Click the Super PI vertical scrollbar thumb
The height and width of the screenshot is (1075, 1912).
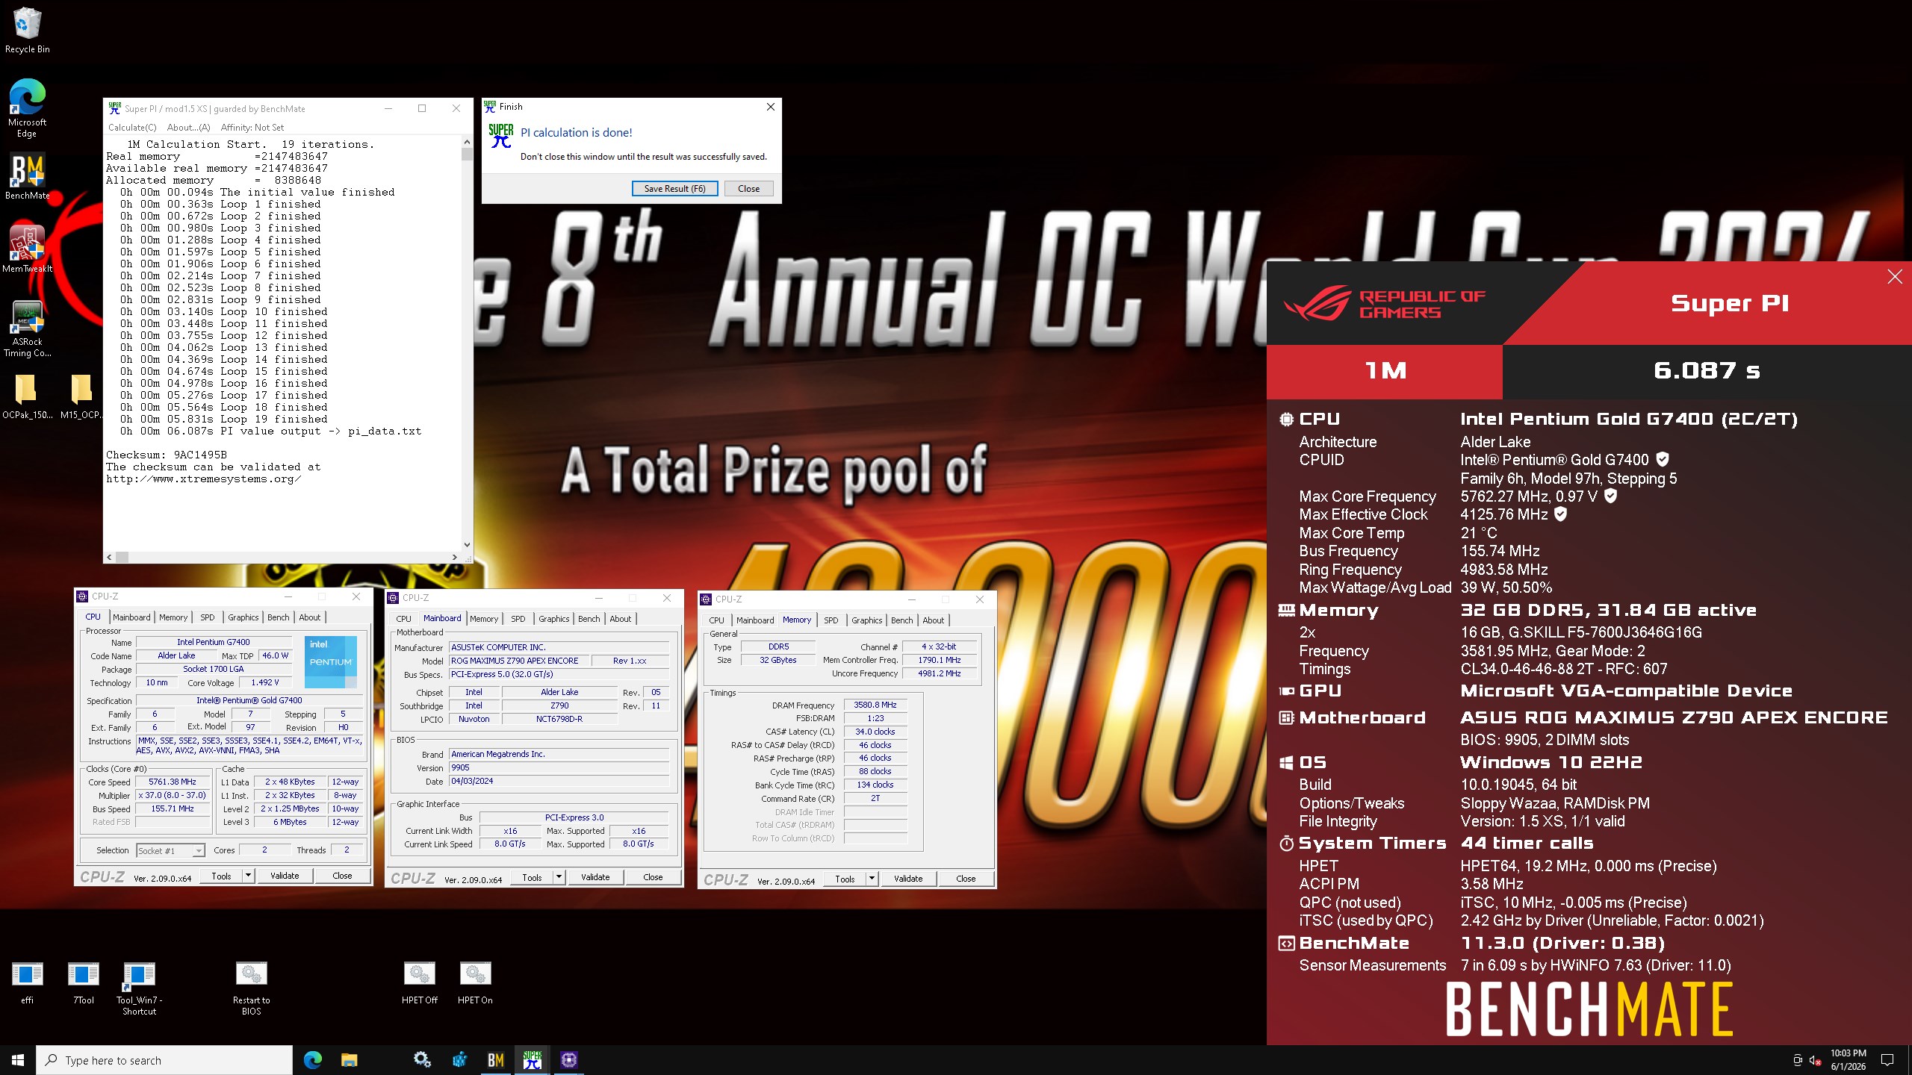point(467,155)
